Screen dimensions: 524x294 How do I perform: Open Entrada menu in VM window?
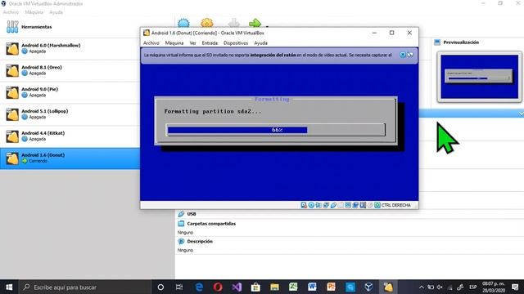pos(210,43)
